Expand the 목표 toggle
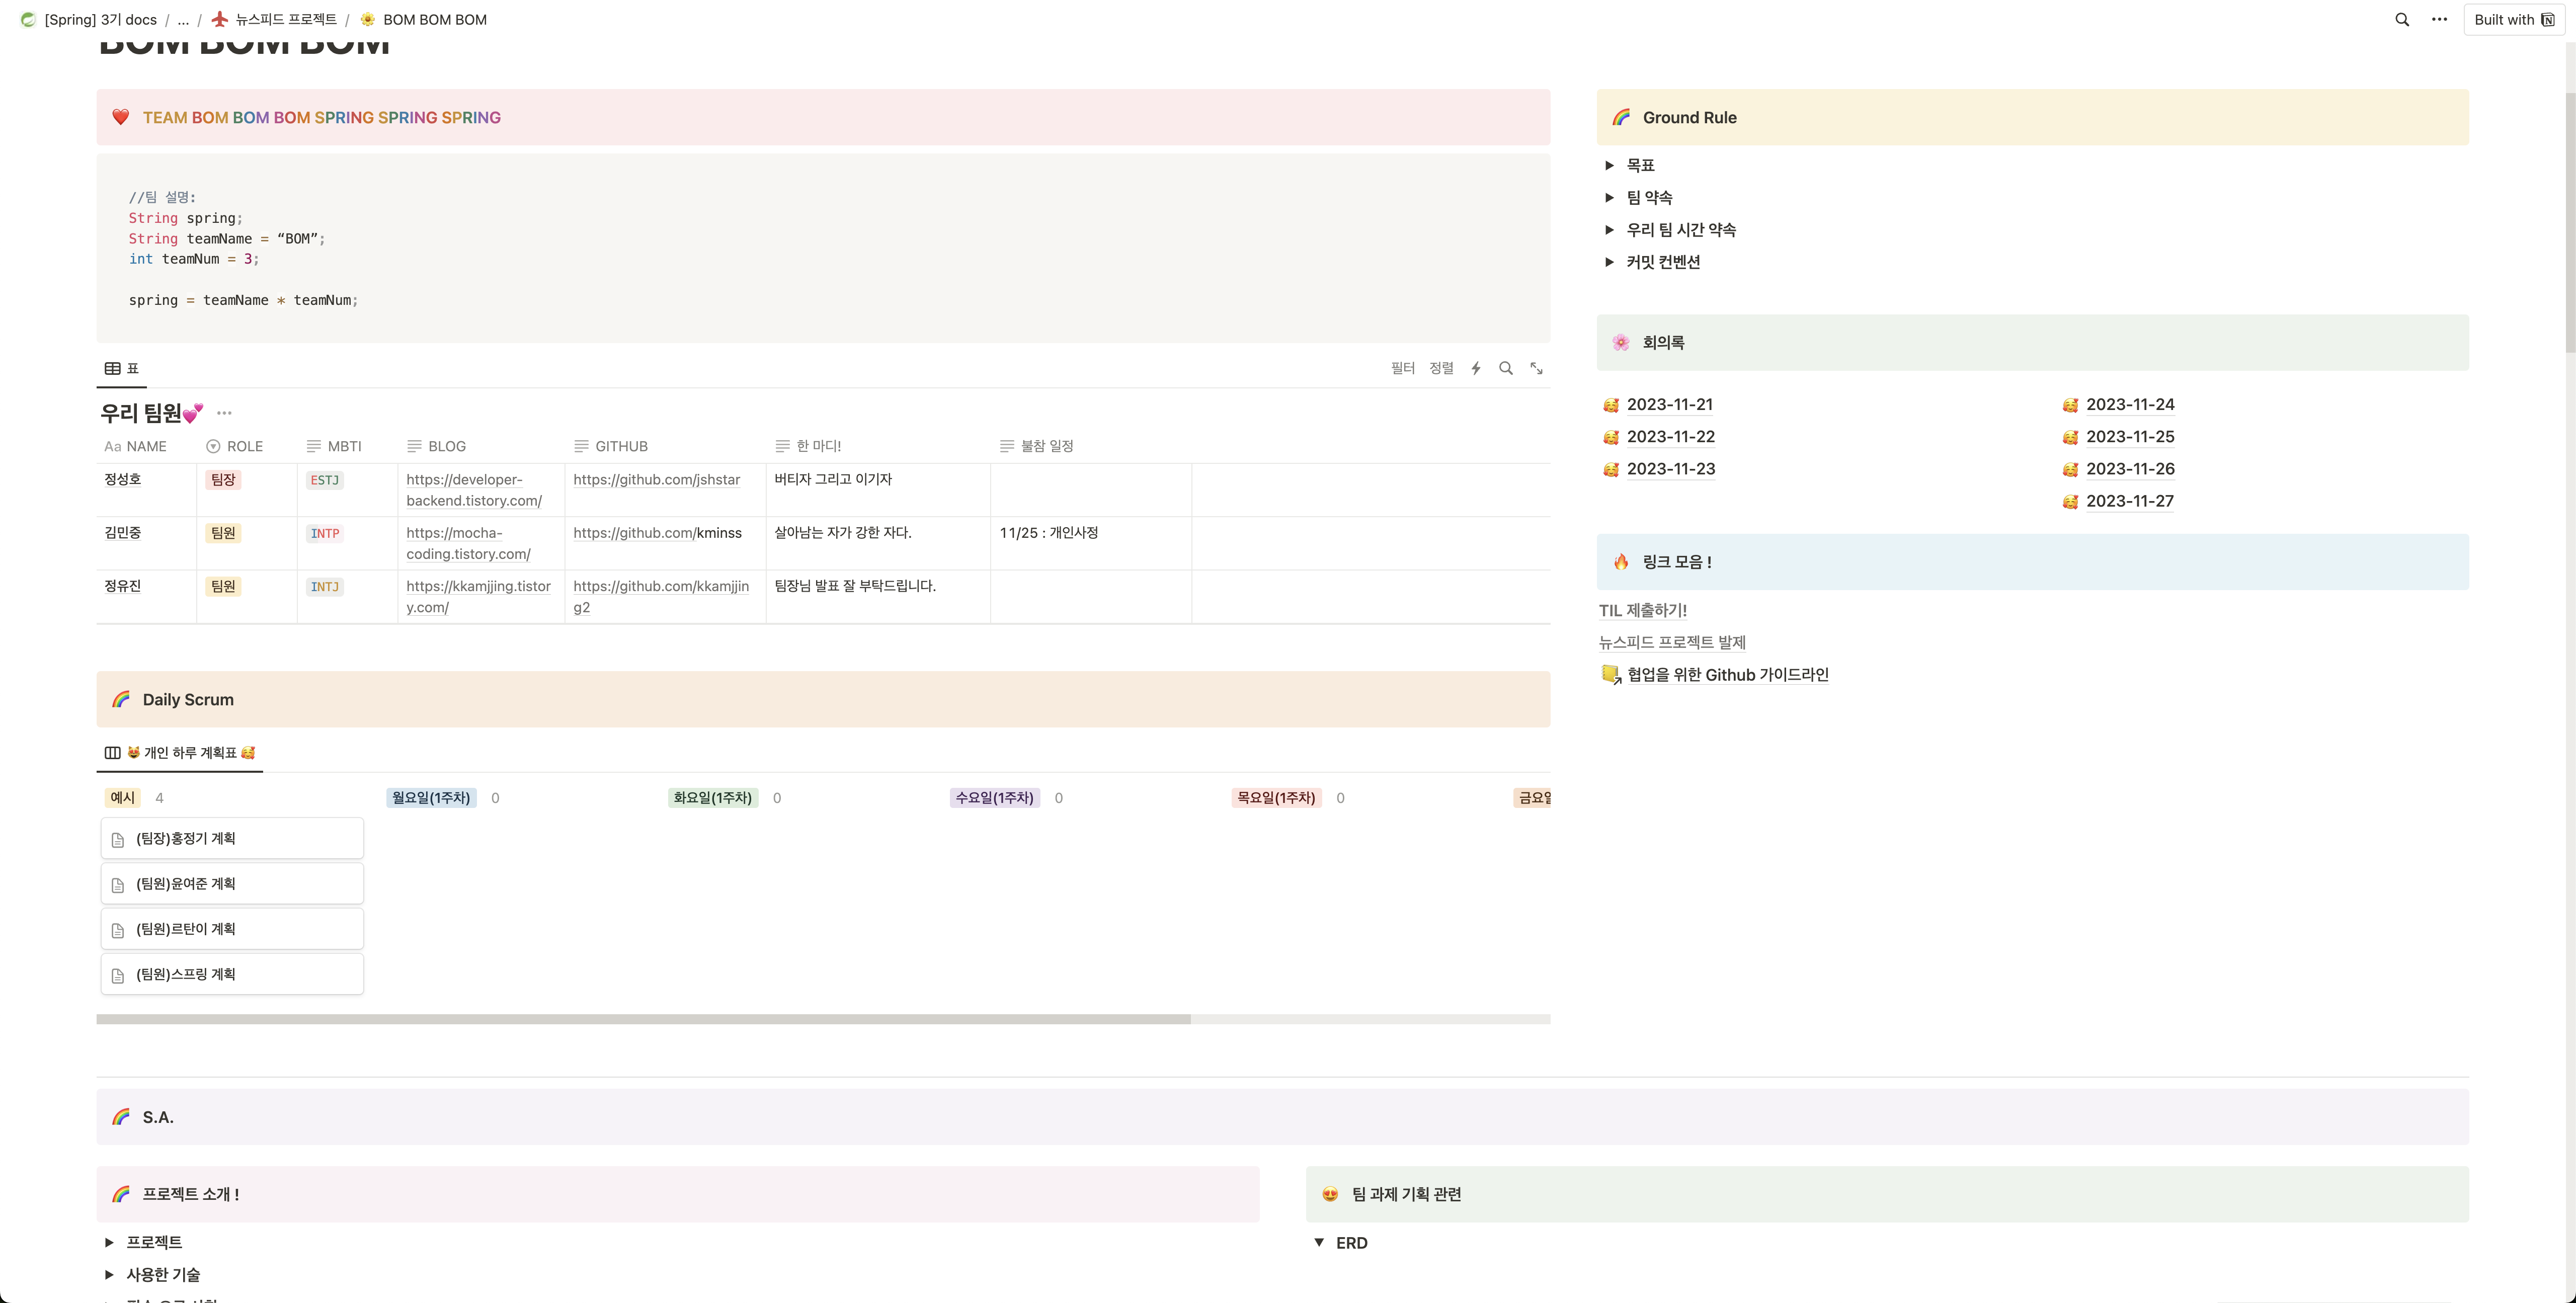 coord(1609,166)
